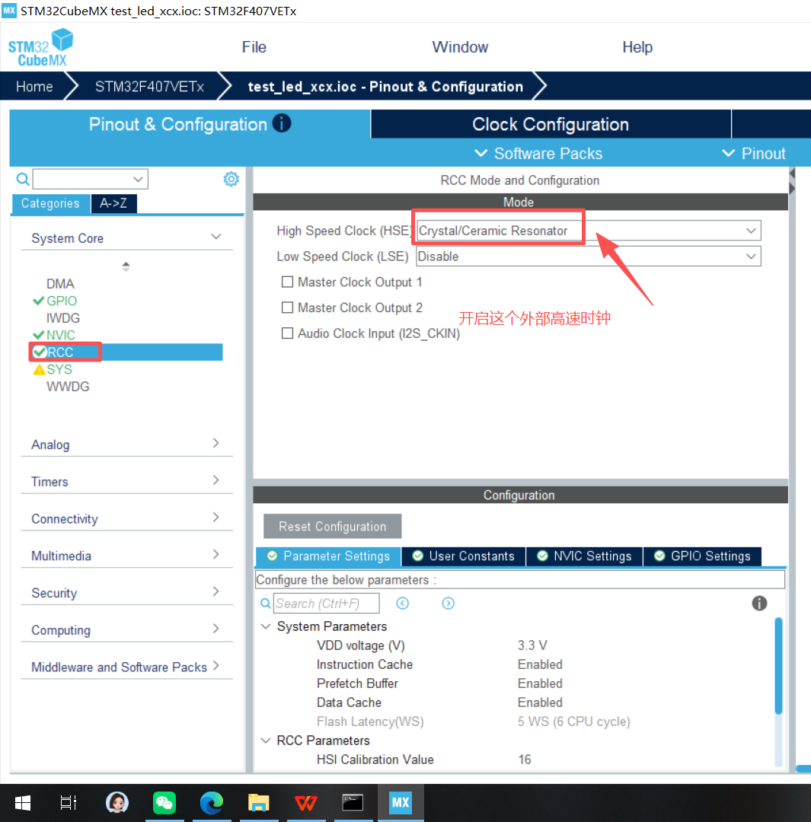Select GPIO in System Core list
The height and width of the screenshot is (822, 811).
(62, 301)
